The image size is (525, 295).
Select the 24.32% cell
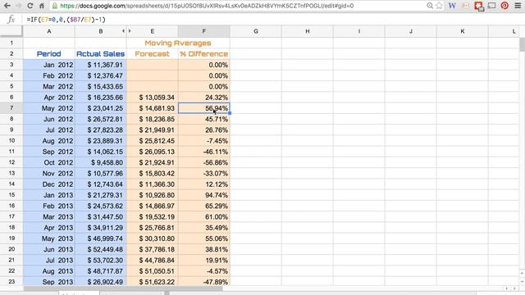(204, 98)
